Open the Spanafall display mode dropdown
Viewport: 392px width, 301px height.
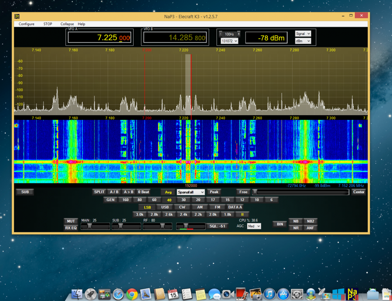[190, 192]
